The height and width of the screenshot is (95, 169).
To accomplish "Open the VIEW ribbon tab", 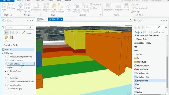I will tap(51, 1).
